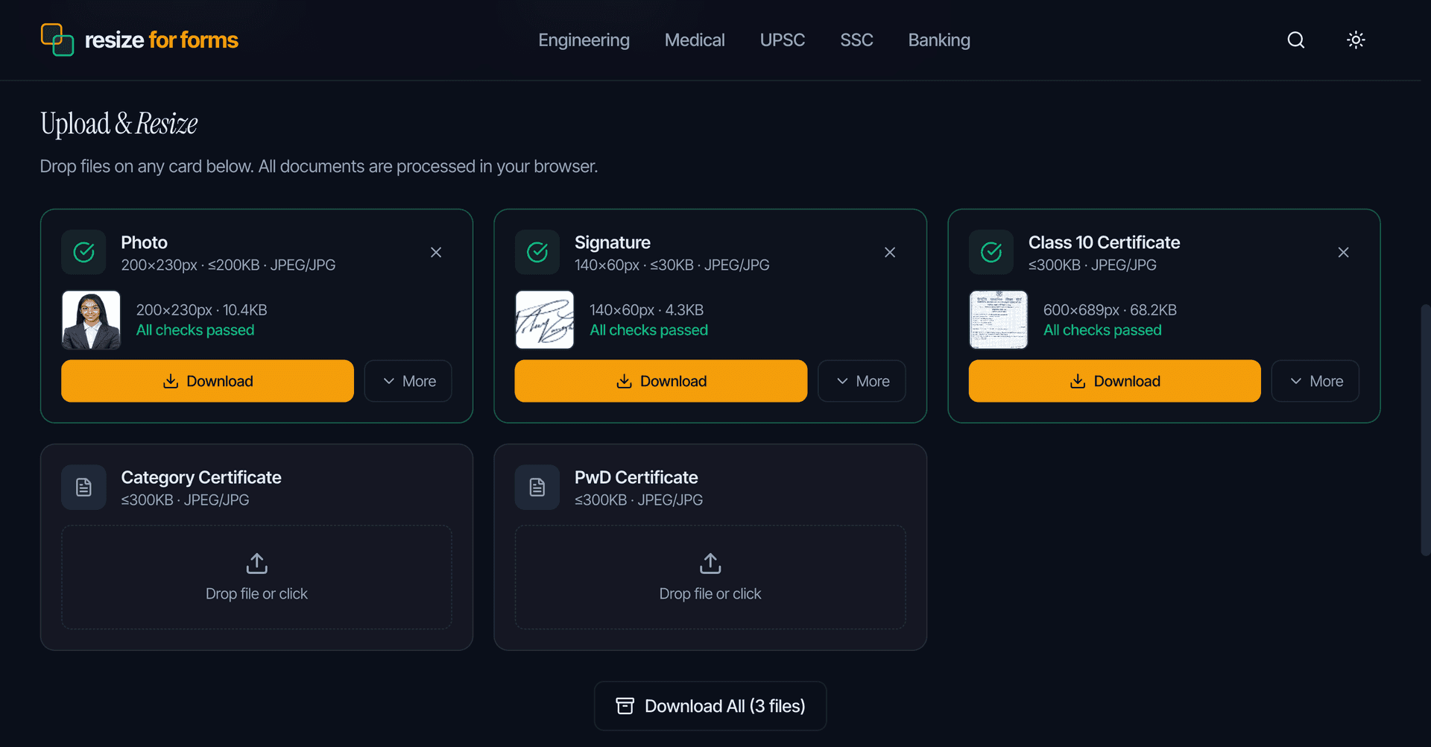Screen dimensions: 1431x747
Task: Expand More options for Photo
Action: [408, 381]
